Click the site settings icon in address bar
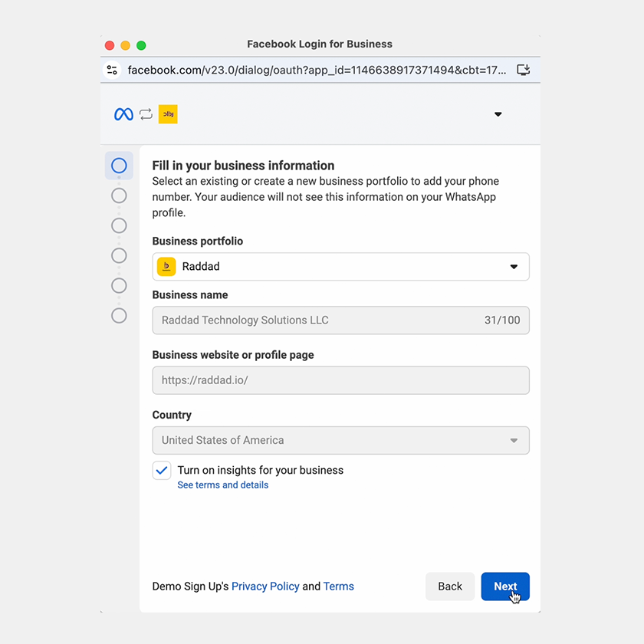Viewport: 644px width, 644px height. click(113, 70)
